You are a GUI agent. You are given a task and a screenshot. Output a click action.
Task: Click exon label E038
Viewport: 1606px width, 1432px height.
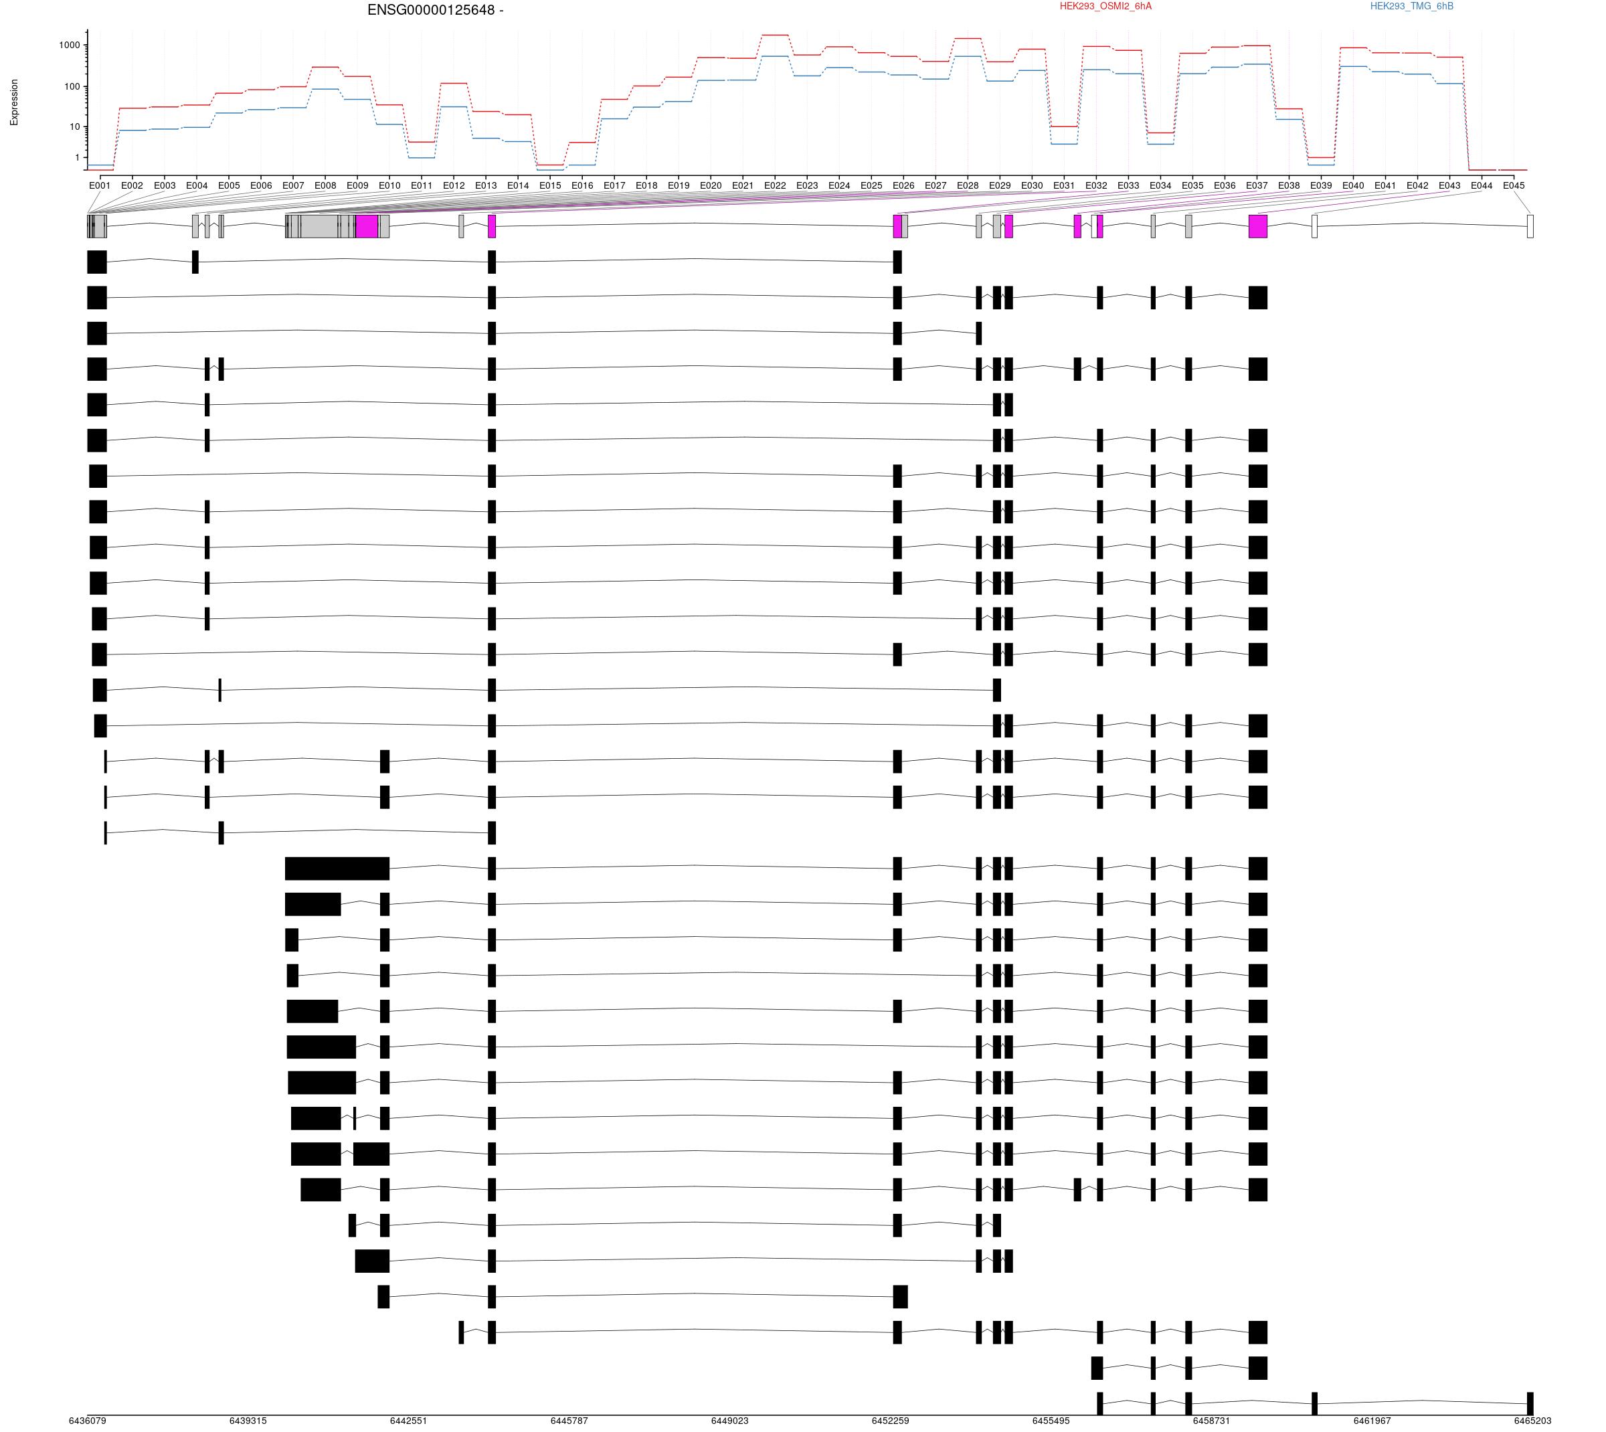click(x=1289, y=185)
